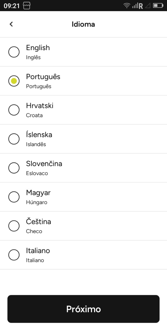The image size is (167, 334).
Task: Tap the clock in the status bar
Action: pos(12,6)
